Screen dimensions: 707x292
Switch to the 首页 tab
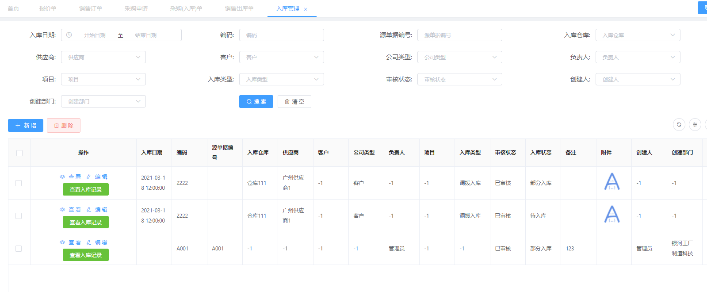[x=13, y=8]
